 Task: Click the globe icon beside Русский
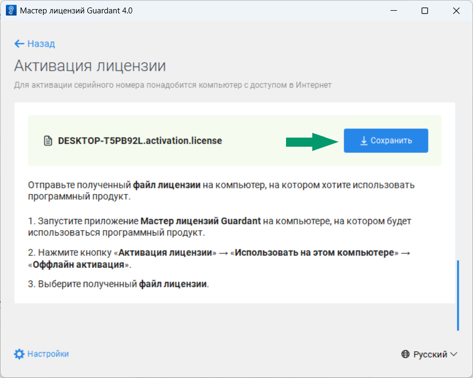[x=404, y=354]
